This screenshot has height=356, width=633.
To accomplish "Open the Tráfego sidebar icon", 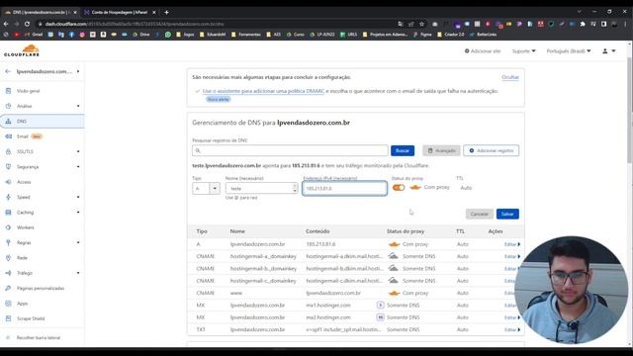I will pyautogui.click(x=9, y=273).
